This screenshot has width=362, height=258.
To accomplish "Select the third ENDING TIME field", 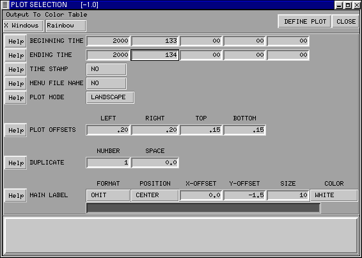I will tap(201, 55).
